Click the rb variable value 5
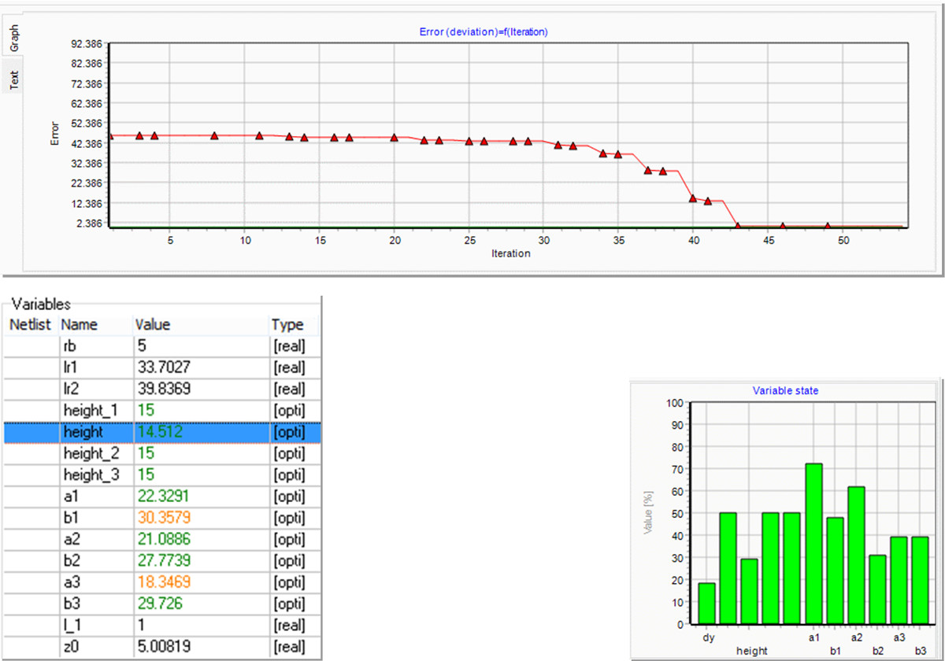This screenshot has width=945, height=661. 143,346
